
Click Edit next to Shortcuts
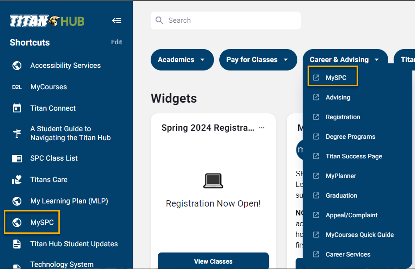pos(116,42)
